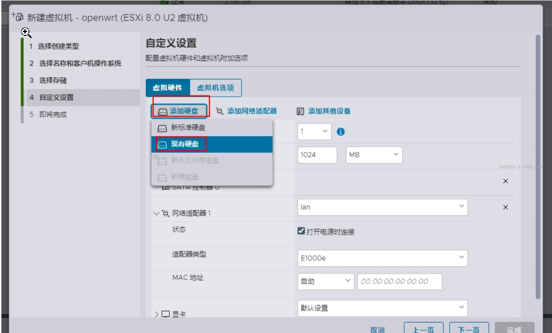Remove the SATA controller row with X
Image resolution: width=552 pixels, height=333 pixels.
(506, 181)
